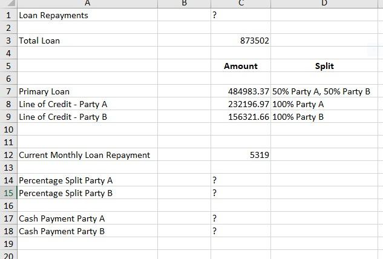Select row 12 via its row header

[8, 155]
